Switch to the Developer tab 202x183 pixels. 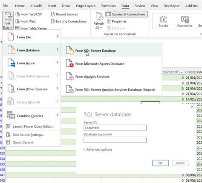tap(171, 6)
